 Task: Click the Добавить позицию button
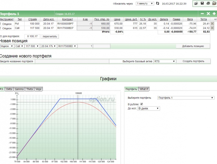click(193, 46)
